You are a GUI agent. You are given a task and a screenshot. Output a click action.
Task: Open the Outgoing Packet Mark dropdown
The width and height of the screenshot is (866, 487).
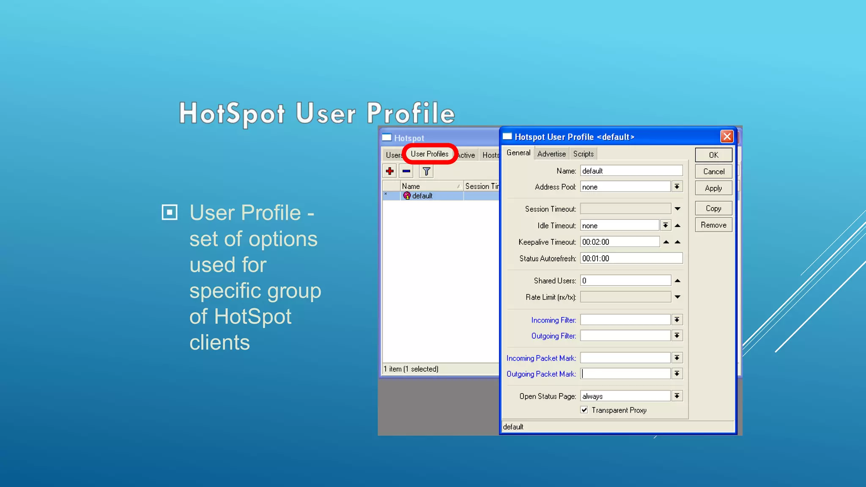coord(677,374)
